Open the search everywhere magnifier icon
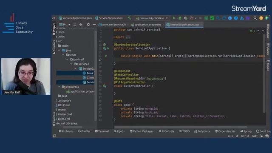Viewport: 272px width, 153px height. tap(255, 18)
